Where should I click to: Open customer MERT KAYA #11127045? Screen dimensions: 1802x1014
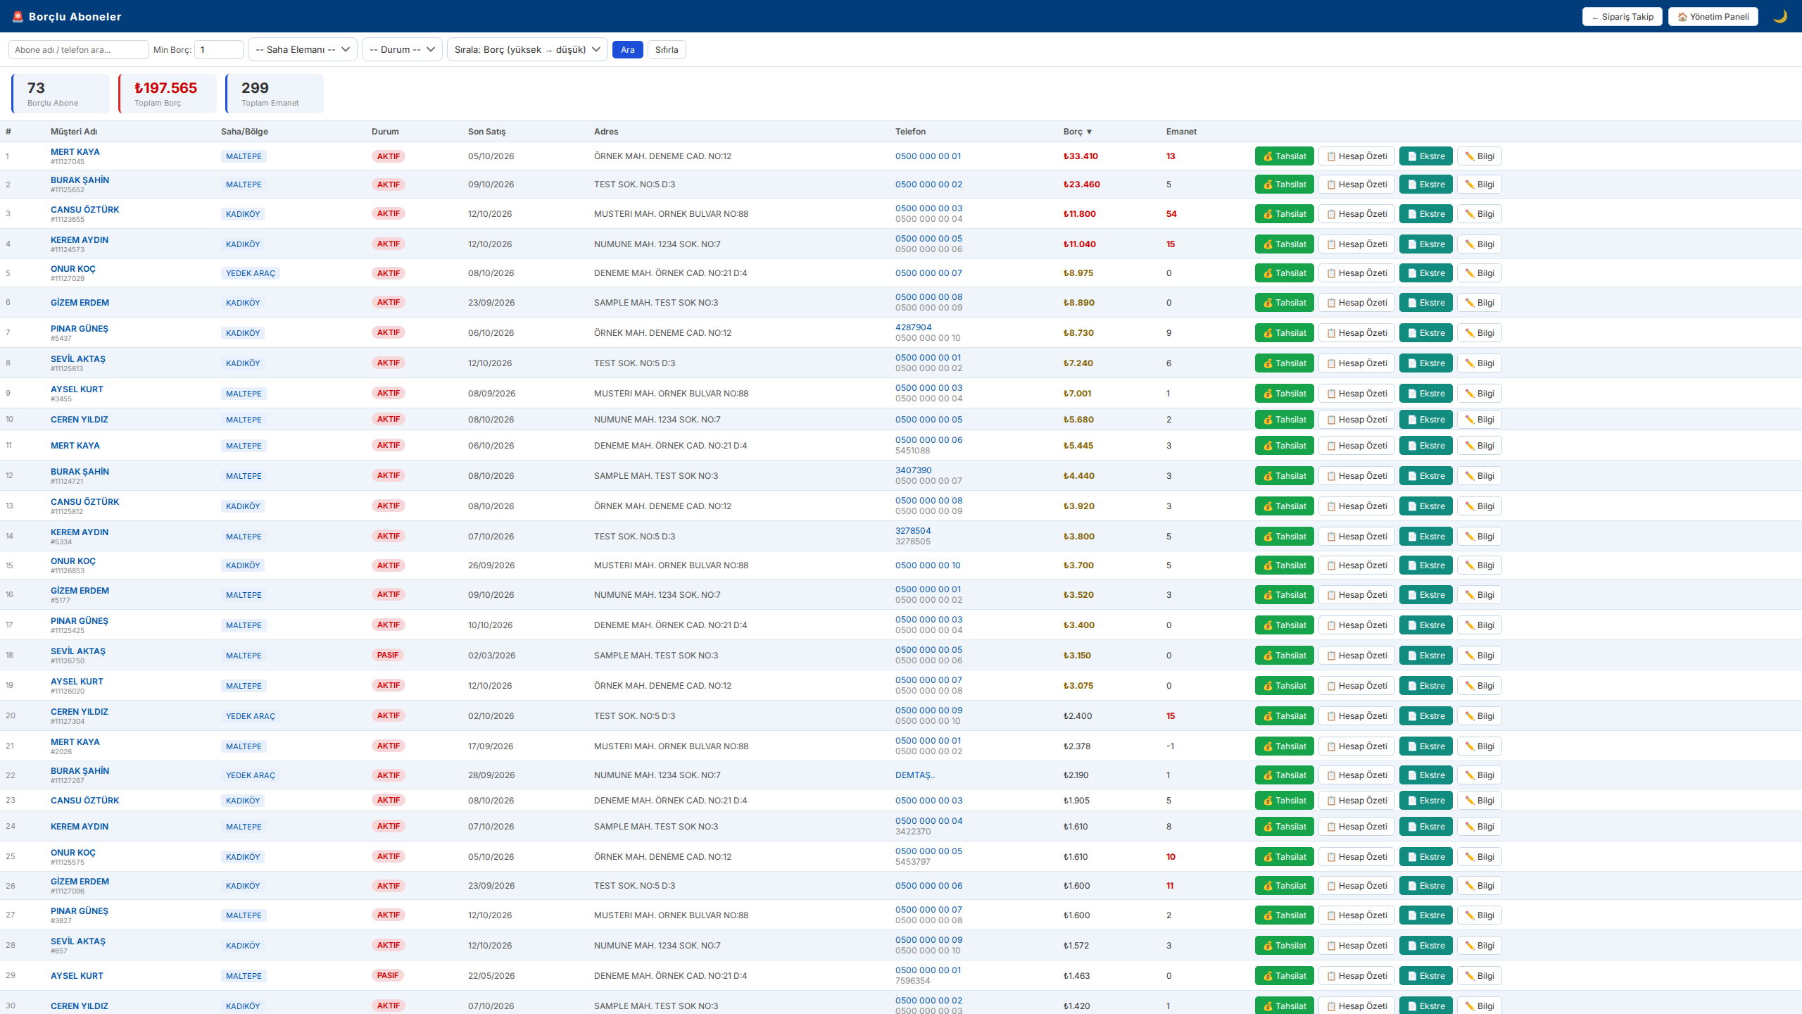pos(75,152)
